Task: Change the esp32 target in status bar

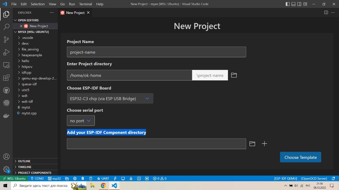Action: click(55, 178)
